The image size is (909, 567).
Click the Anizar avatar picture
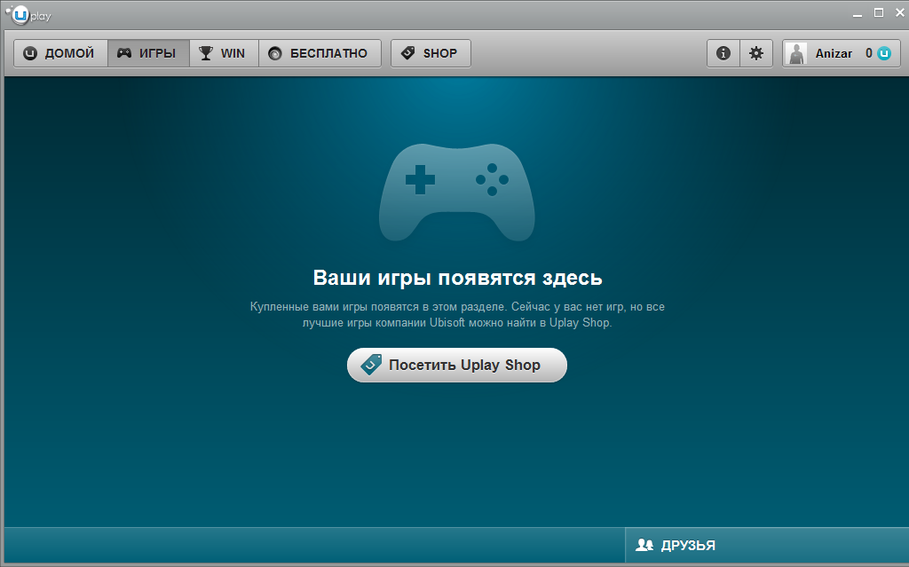point(797,53)
